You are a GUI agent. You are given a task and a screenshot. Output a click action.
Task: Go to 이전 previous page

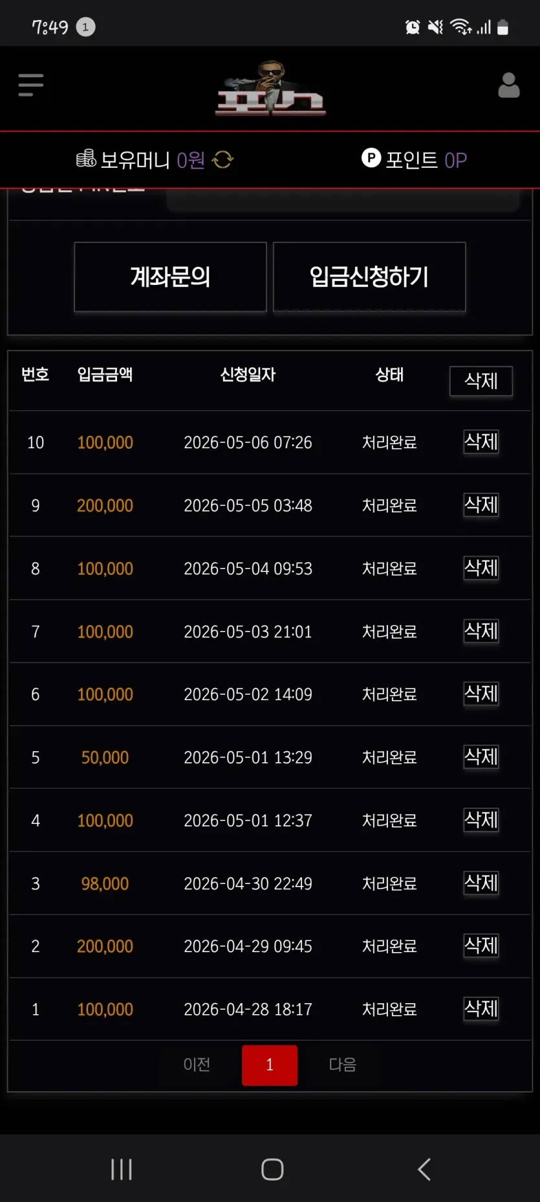[x=197, y=1065]
